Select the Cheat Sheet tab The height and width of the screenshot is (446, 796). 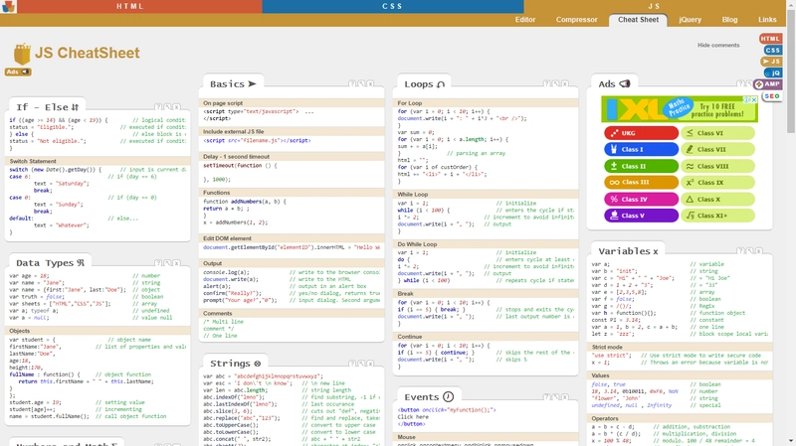[x=638, y=20]
